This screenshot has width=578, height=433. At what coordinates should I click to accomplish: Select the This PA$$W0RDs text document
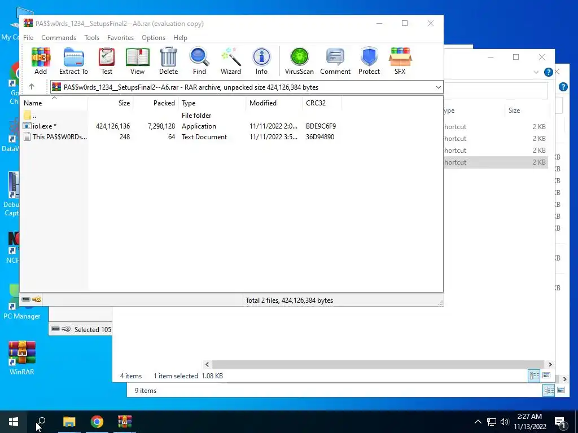pyautogui.click(x=55, y=136)
